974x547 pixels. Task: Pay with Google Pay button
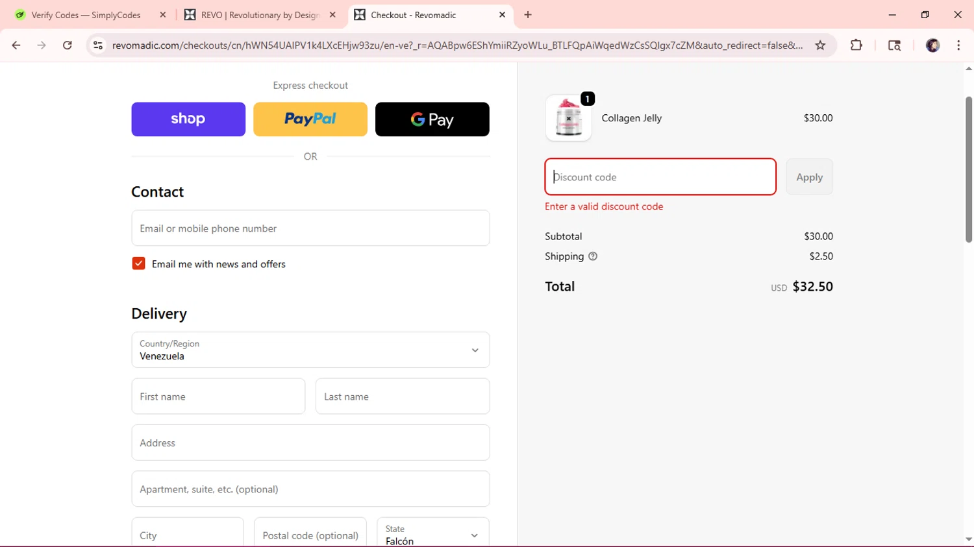(432, 119)
